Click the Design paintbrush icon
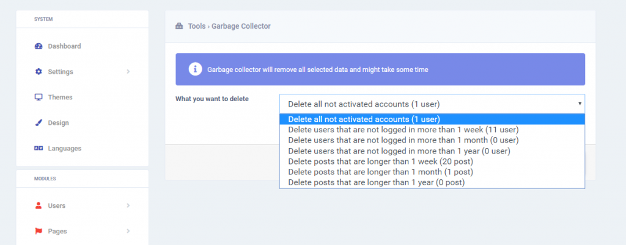Image resolution: width=626 pixels, height=245 pixels. [x=39, y=122]
